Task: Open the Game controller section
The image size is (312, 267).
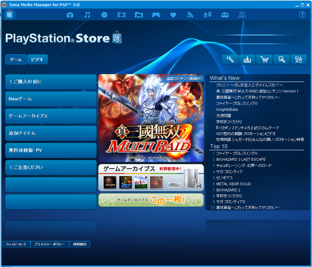Action: 156,15
